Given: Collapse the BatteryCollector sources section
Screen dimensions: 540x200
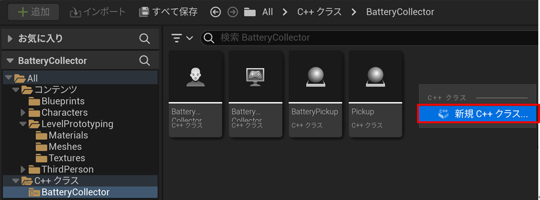Looking at the screenshot, I should pos(10,61).
